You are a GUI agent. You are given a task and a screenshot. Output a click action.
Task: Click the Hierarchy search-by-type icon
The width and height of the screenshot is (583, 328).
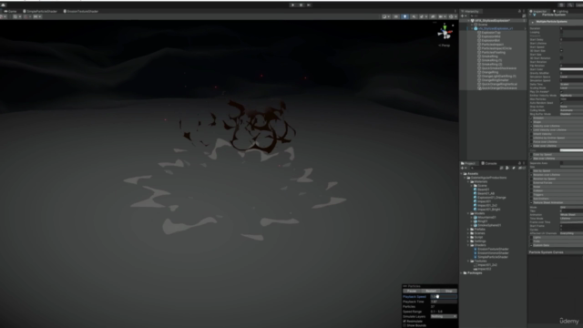point(524,16)
